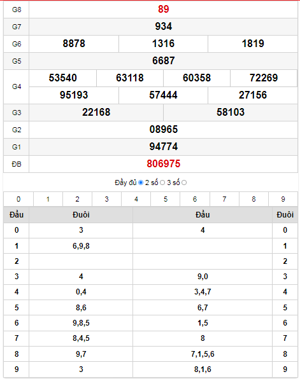This screenshot has height=379, width=300.
Task: Click digit filter tab 7
Action: [224, 199]
